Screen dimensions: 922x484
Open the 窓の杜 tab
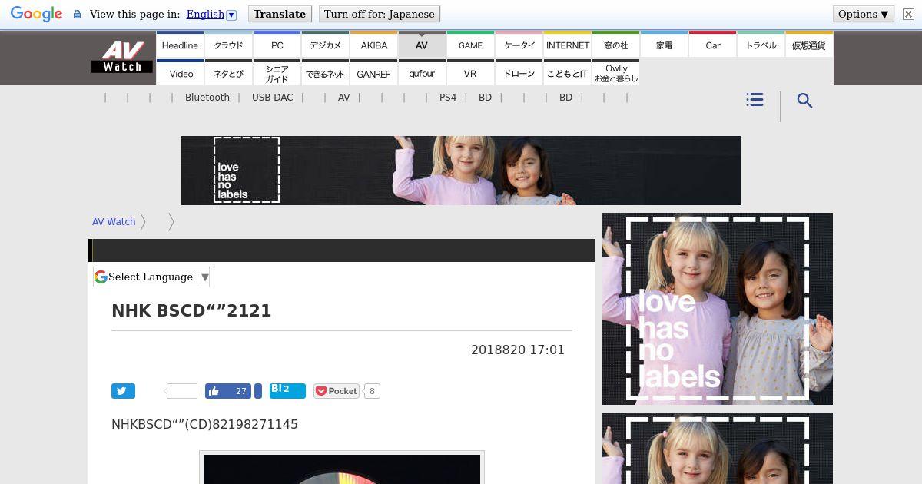click(615, 45)
